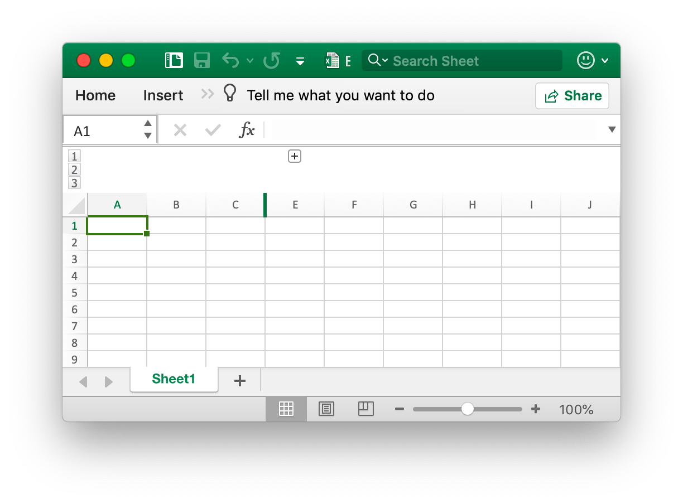The width and height of the screenshot is (683, 504).
Task: Click the Tell me lightbulb icon
Action: coord(229,93)
